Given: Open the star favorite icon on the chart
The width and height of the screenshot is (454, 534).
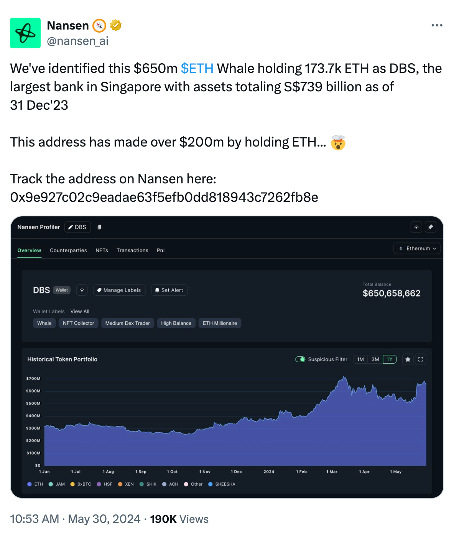Looking at the screenshot, I should pos(407,359).
